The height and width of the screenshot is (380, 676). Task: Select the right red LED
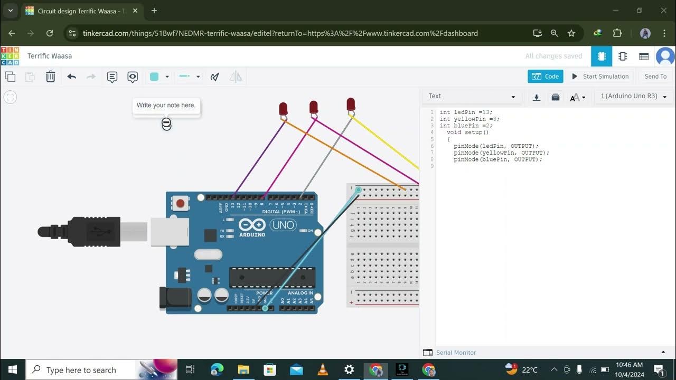click(x=351, y=104)
